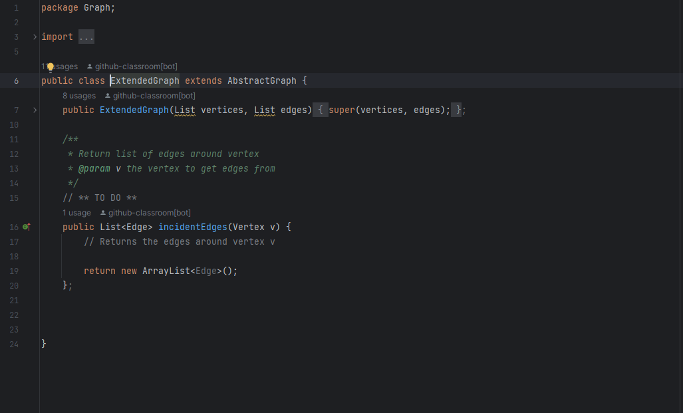Click the lightbulb intention icon on line 6

pyautogui.click(x=50, y=66)
